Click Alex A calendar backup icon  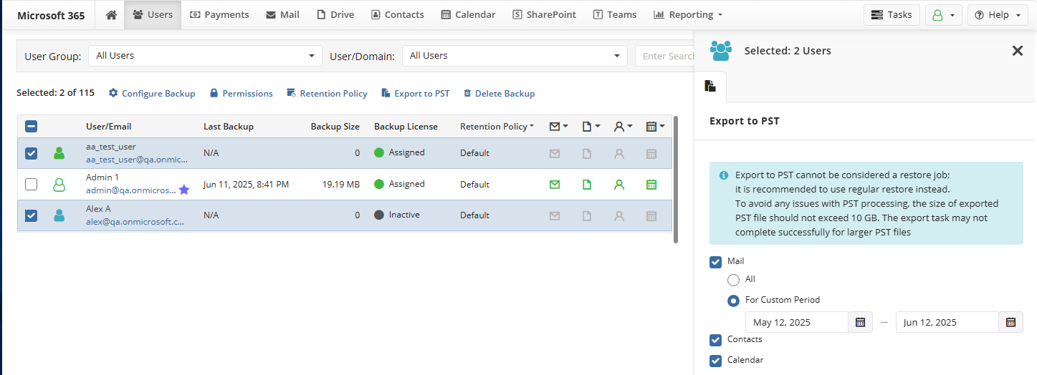tap(651, 215)
